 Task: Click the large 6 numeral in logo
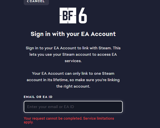pos(83,16)
